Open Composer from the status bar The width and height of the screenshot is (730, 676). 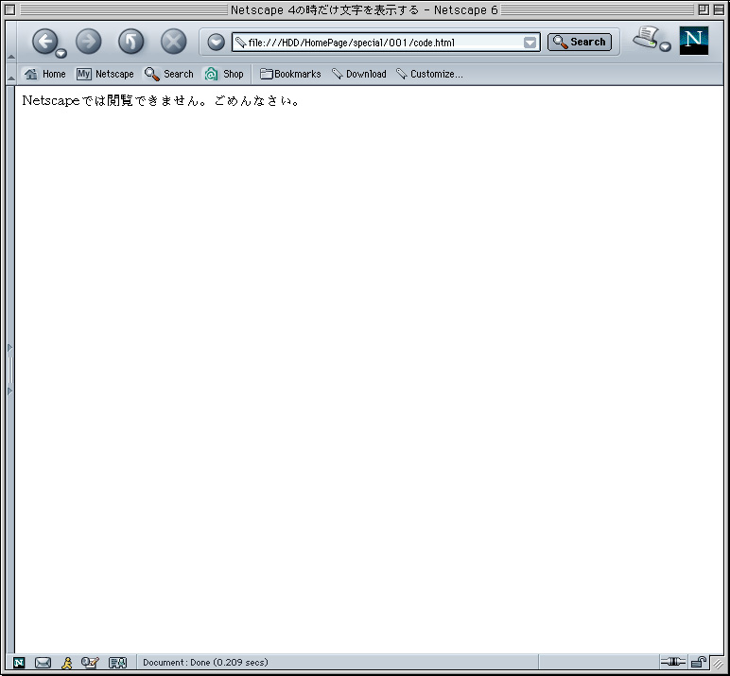click(90, 662)
